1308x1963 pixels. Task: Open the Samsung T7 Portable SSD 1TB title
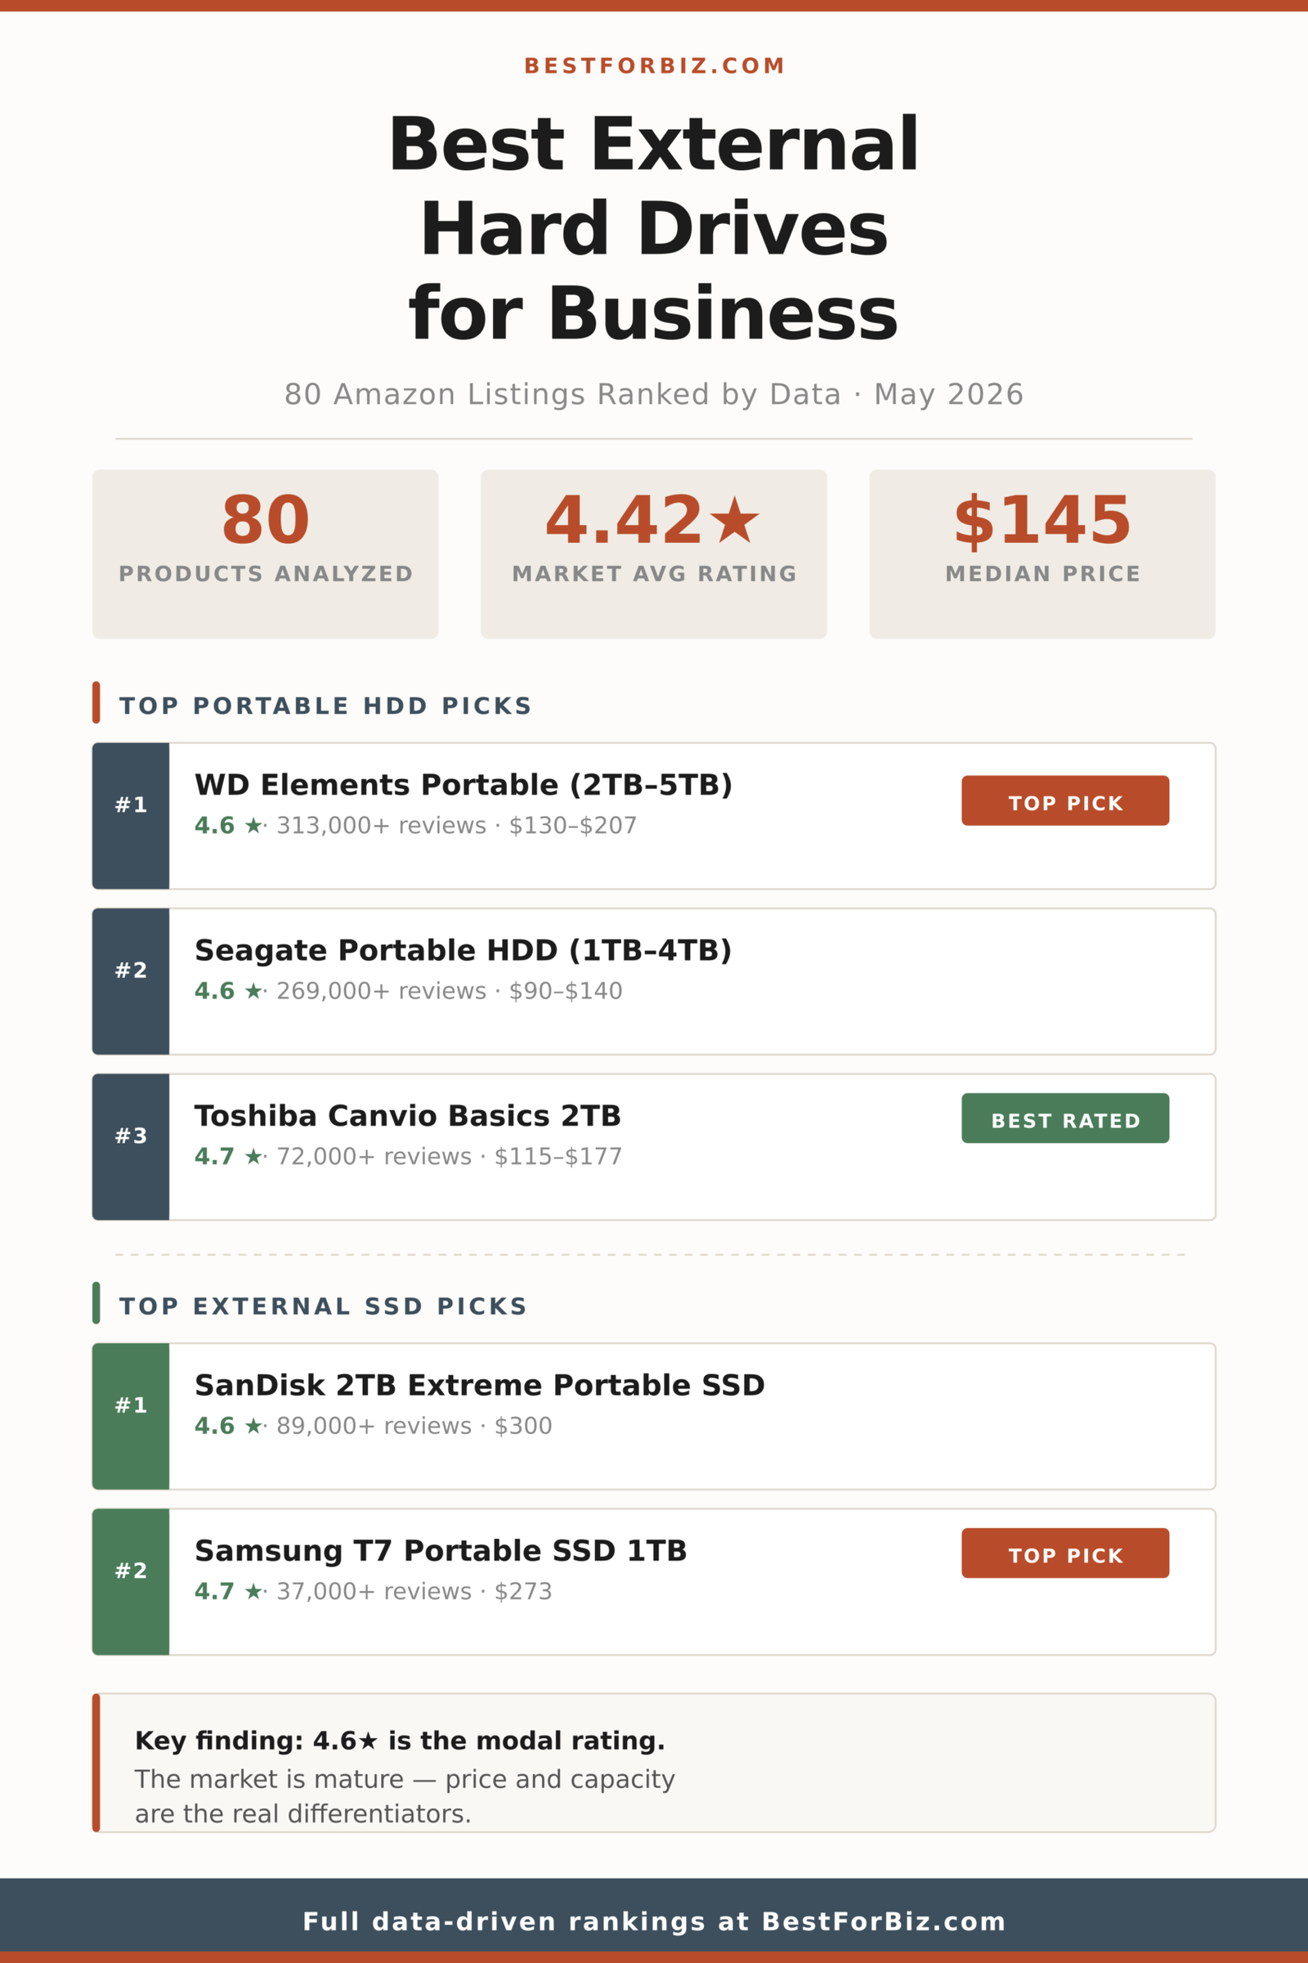tap(441, 1551)
